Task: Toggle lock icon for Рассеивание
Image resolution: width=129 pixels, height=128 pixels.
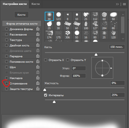Action: click(38, 34)
